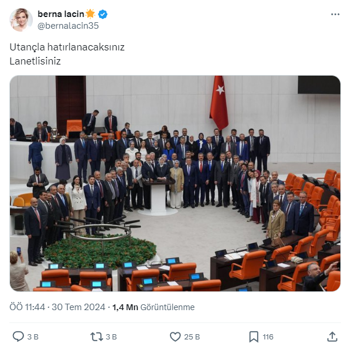The height and width of the screenshot is (350, 348).
Task: Click the retweet arrows icon
Action: (96, 337)
